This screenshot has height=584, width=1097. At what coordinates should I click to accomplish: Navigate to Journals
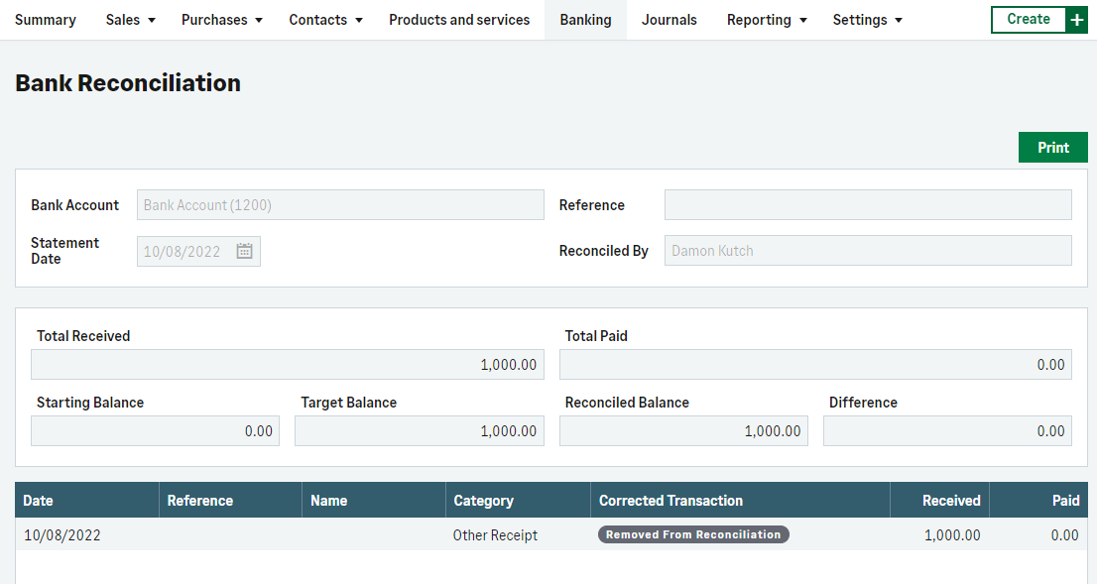[669, 20]
